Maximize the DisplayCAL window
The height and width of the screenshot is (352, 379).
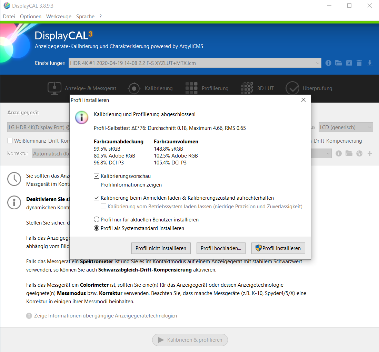[349, 6]
